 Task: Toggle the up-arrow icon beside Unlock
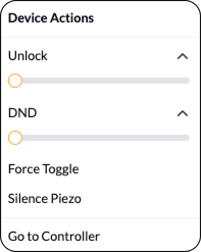point(183,56)
